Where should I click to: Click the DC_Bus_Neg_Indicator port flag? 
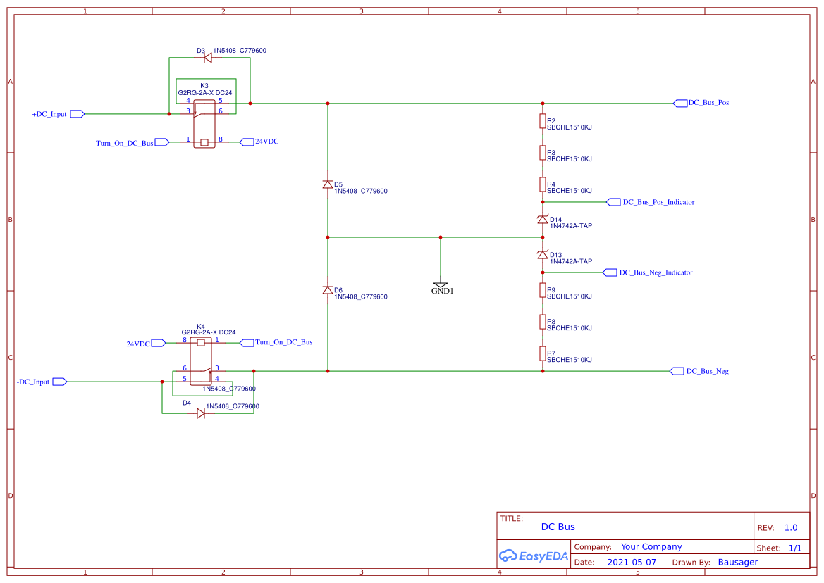tap(610, 272)
